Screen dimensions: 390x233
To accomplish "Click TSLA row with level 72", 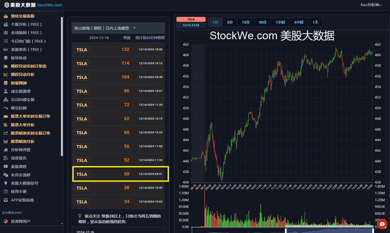I will [118, 105].
